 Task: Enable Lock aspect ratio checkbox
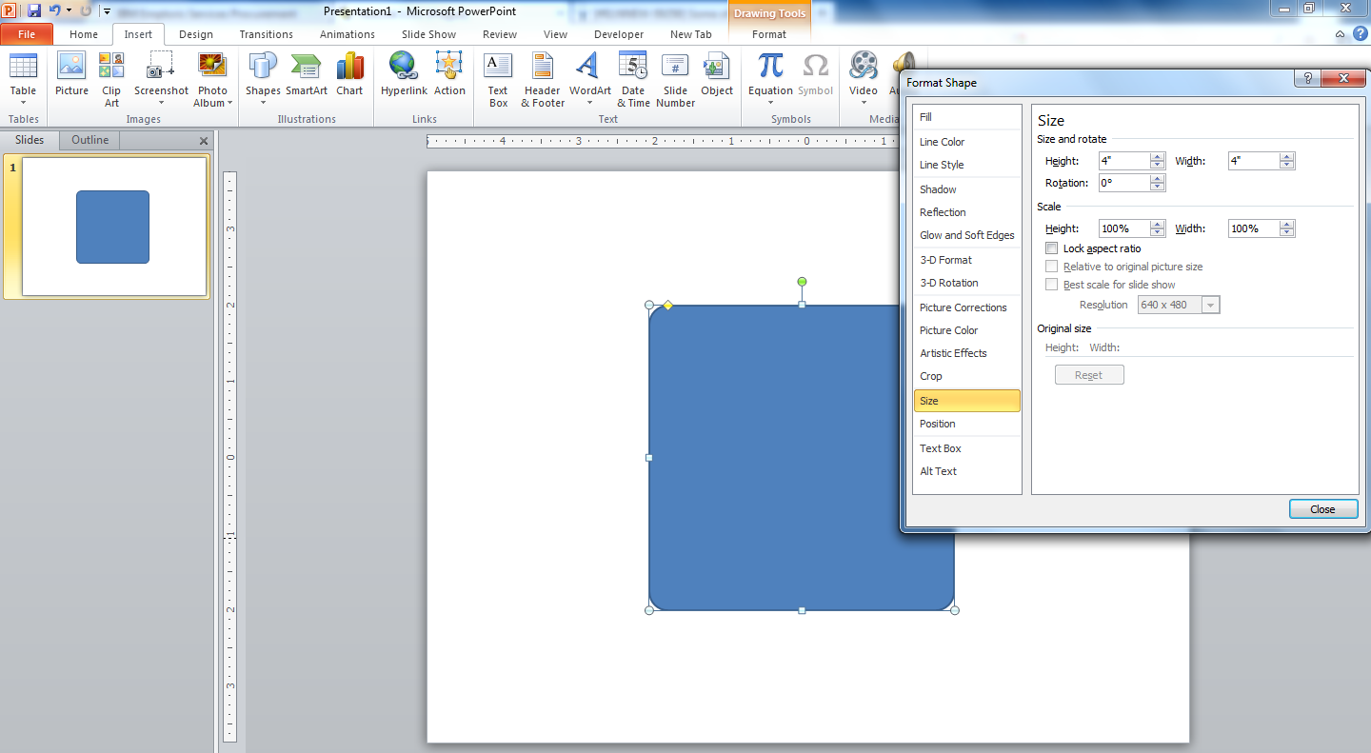click(x=1052, y=248)
